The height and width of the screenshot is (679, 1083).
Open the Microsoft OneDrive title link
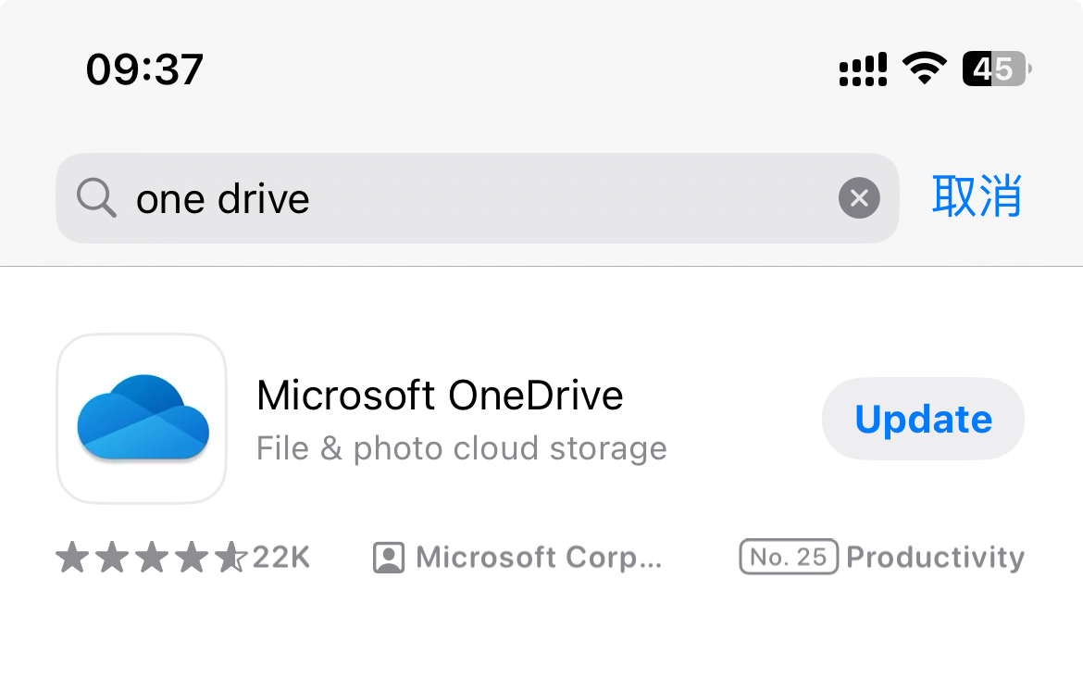[x=440, y=395]
